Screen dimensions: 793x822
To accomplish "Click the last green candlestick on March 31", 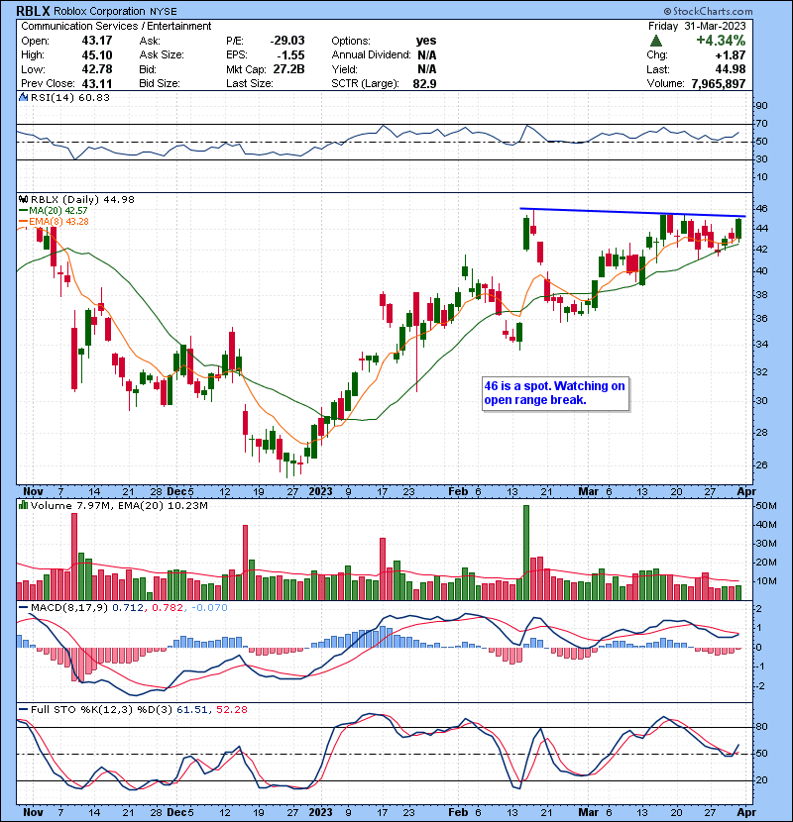I will point(738,229).
